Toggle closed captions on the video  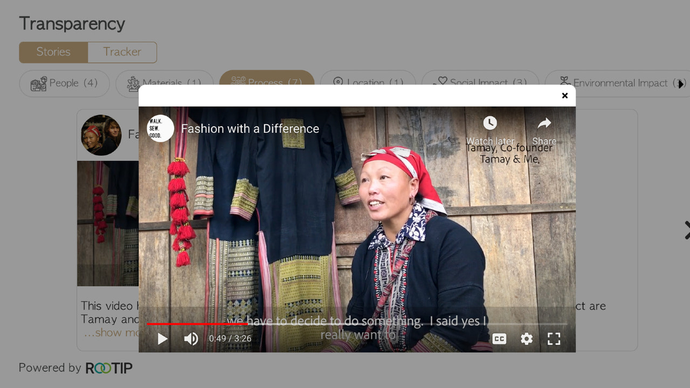click(499, 338)
